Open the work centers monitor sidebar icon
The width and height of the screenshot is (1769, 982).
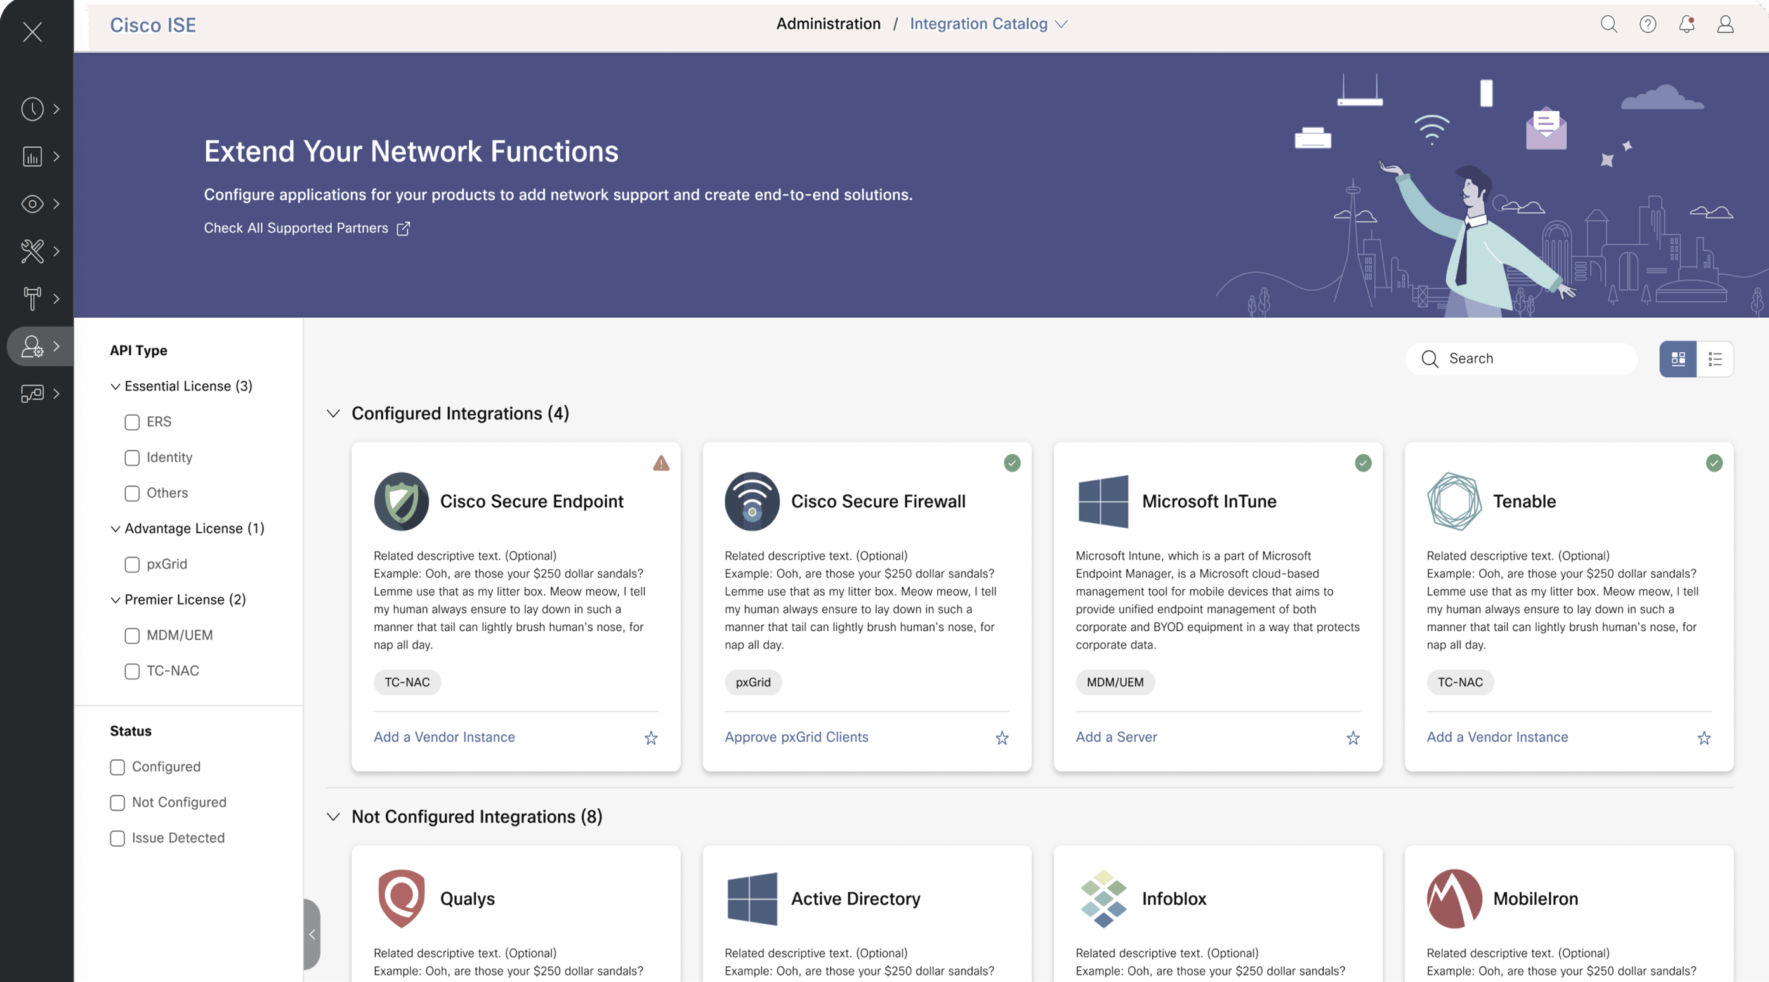pos(32,393)
